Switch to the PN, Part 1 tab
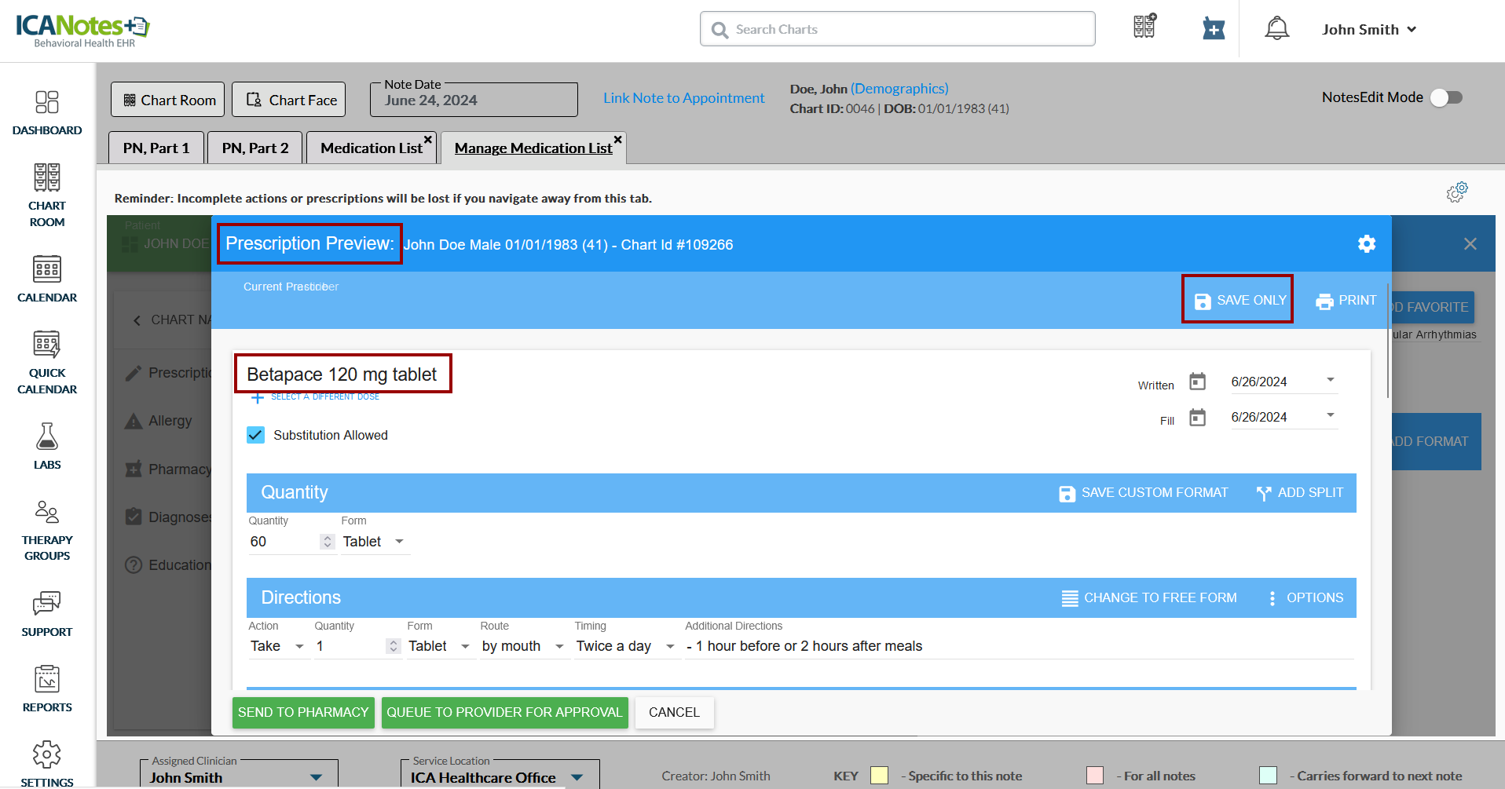This screenshot has width=1505, height=789. pyautogui.click(x=156, y=148)
